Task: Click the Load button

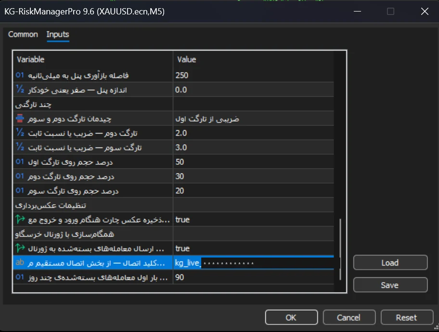Action: point(390,263)
